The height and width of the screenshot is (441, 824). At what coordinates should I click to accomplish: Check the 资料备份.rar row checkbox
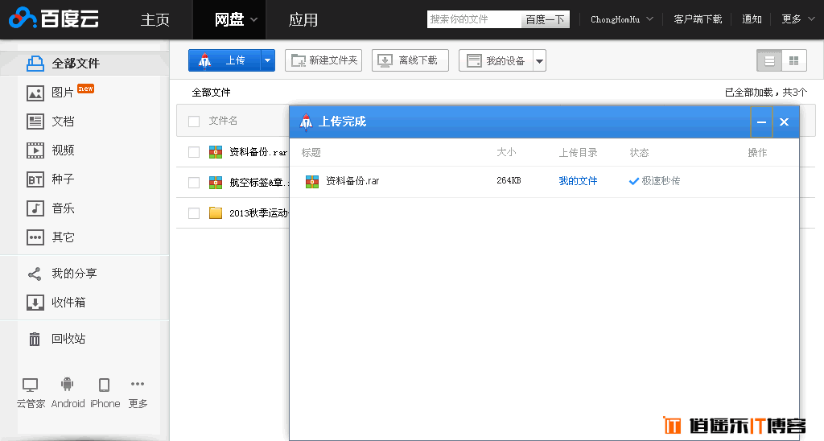[x=194, y=152]
